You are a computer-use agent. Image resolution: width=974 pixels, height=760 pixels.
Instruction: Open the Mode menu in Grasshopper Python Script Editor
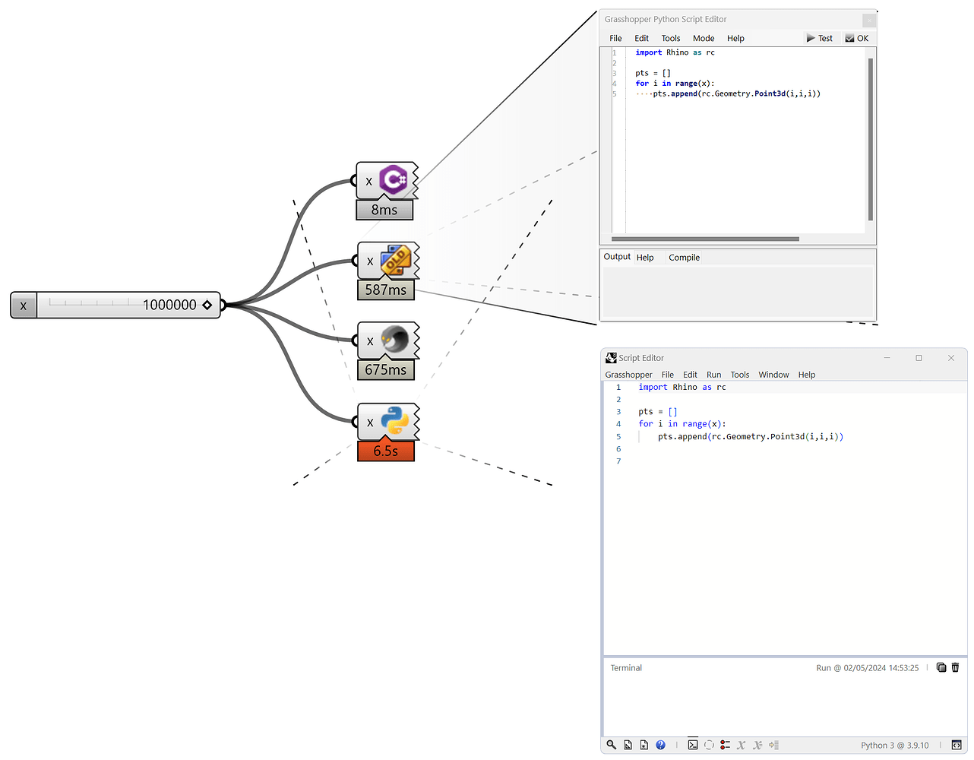pos(703,38)
